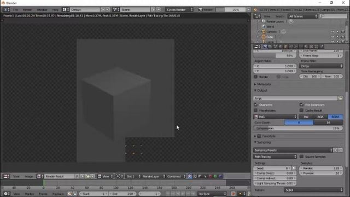Enable the Cache Result checkbox
The width and height of the screenshot is (350, 197).
coord(301,111)
